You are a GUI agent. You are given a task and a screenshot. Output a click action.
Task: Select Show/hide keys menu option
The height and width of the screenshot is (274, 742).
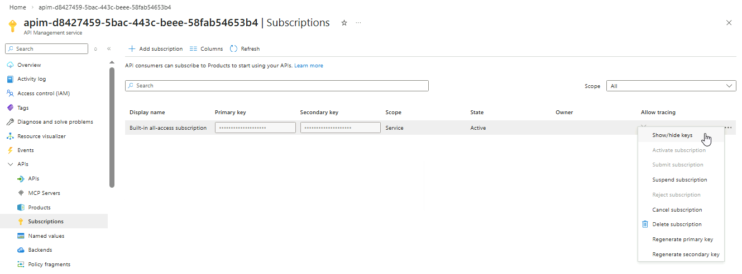point(672,135)
